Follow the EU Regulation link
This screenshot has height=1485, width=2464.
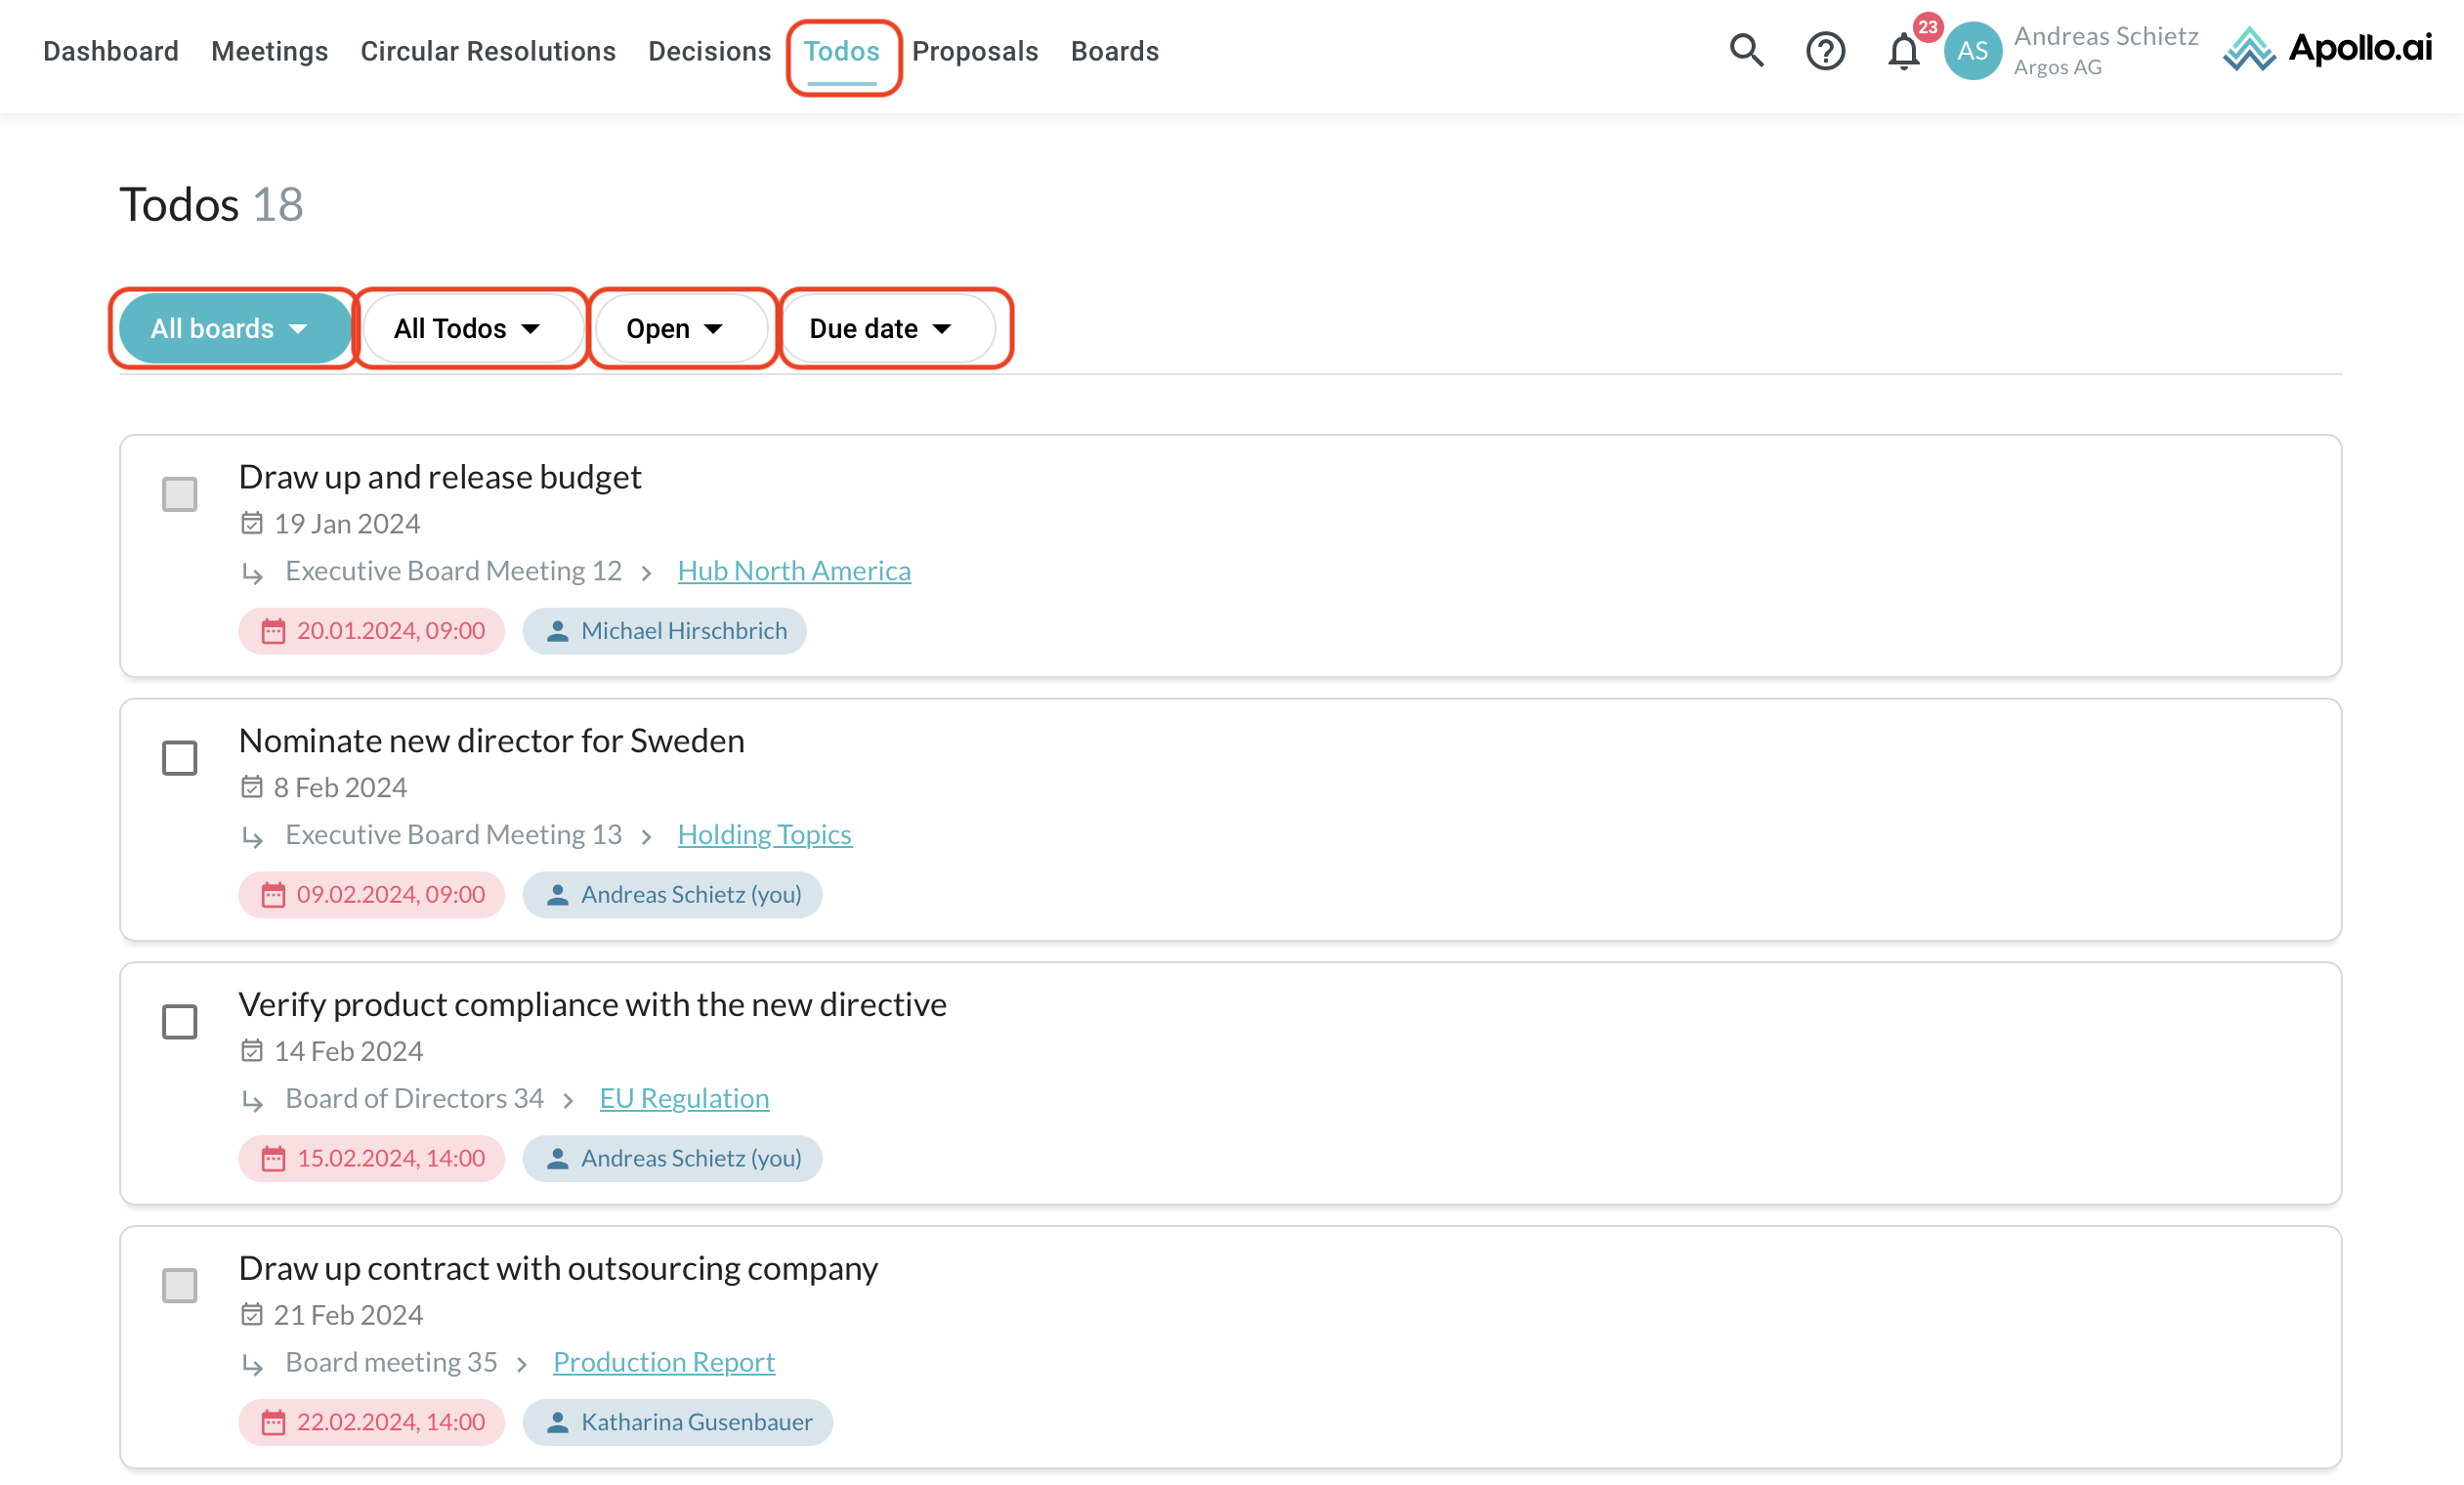[684, 1098]
